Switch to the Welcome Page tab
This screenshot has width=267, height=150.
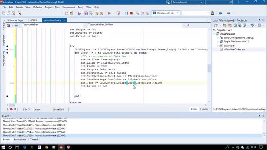point(15,20)
